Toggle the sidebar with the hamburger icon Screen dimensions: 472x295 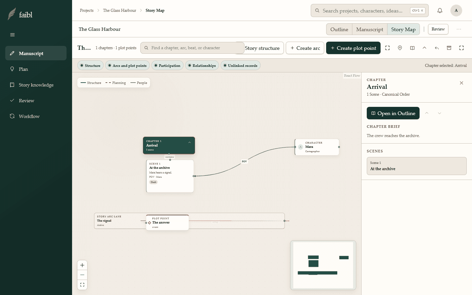pos(12,35)
